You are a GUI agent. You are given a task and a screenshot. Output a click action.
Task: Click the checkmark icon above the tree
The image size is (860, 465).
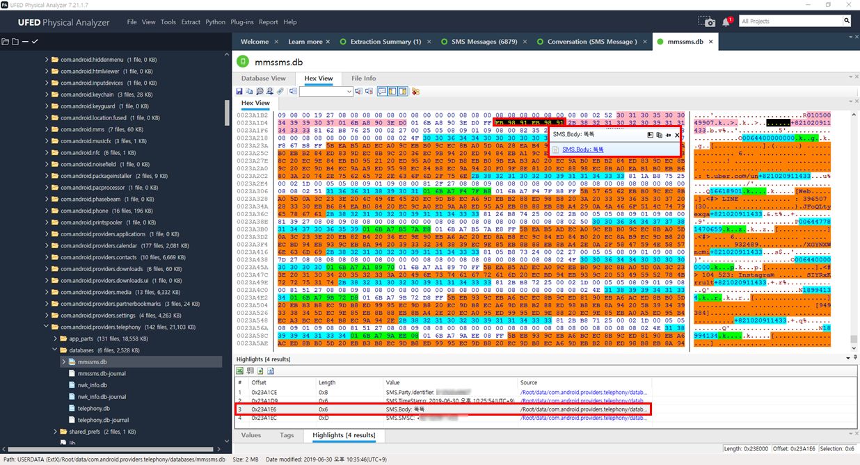click(35, 42)
